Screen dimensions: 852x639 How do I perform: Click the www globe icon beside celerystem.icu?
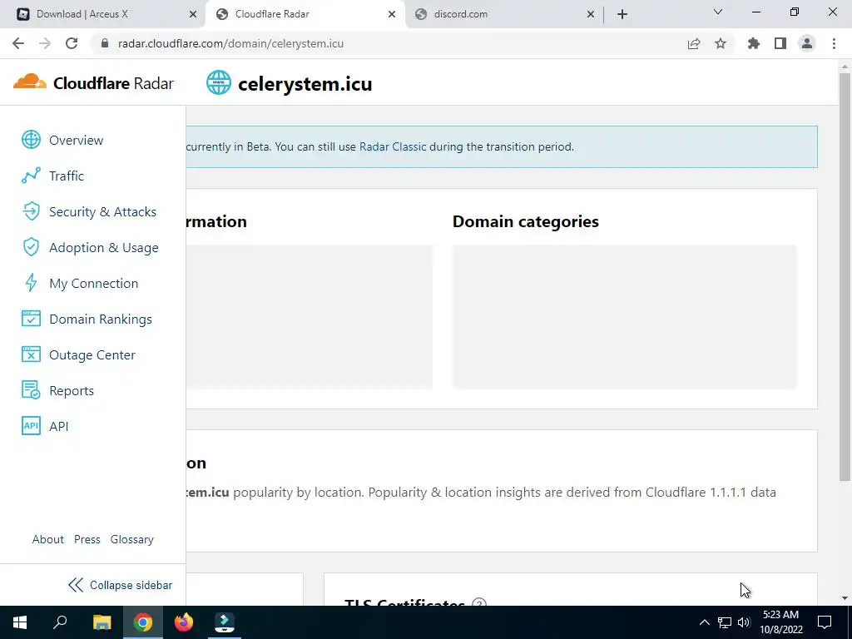coord(219,82)
